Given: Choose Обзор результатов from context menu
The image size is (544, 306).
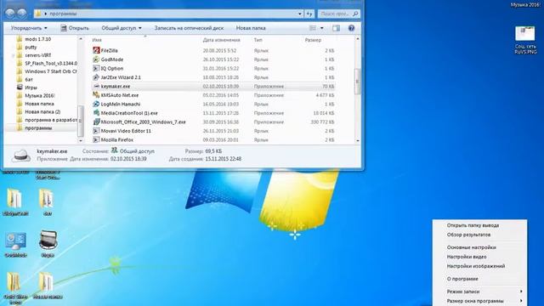Looking at the screenshot, I should pyautogui.click(x=468, y=235).
